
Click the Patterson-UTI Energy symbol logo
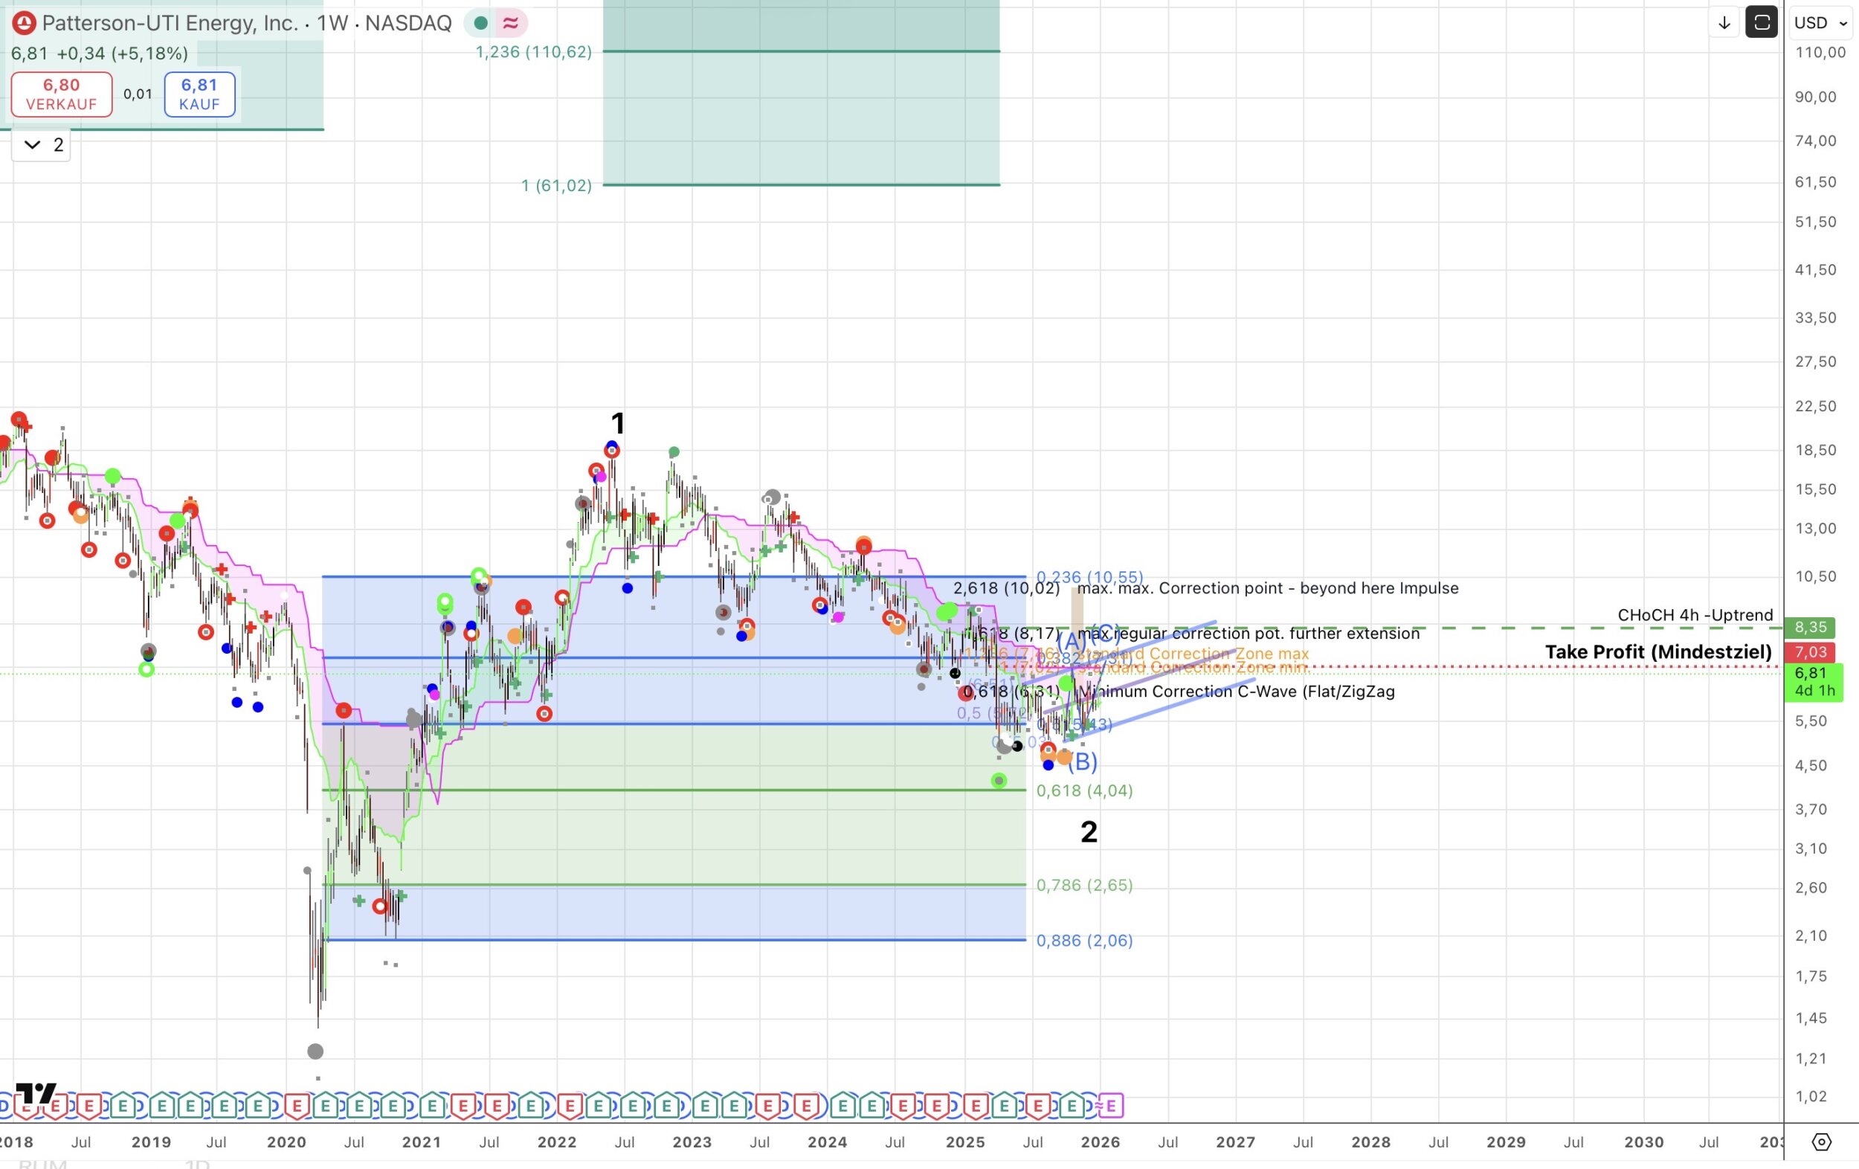click(23, 23)
